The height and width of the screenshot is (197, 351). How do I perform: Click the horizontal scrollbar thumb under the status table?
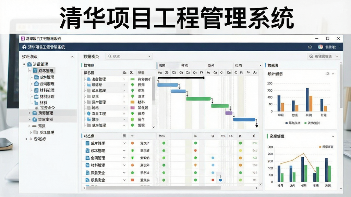click(153, 188)
